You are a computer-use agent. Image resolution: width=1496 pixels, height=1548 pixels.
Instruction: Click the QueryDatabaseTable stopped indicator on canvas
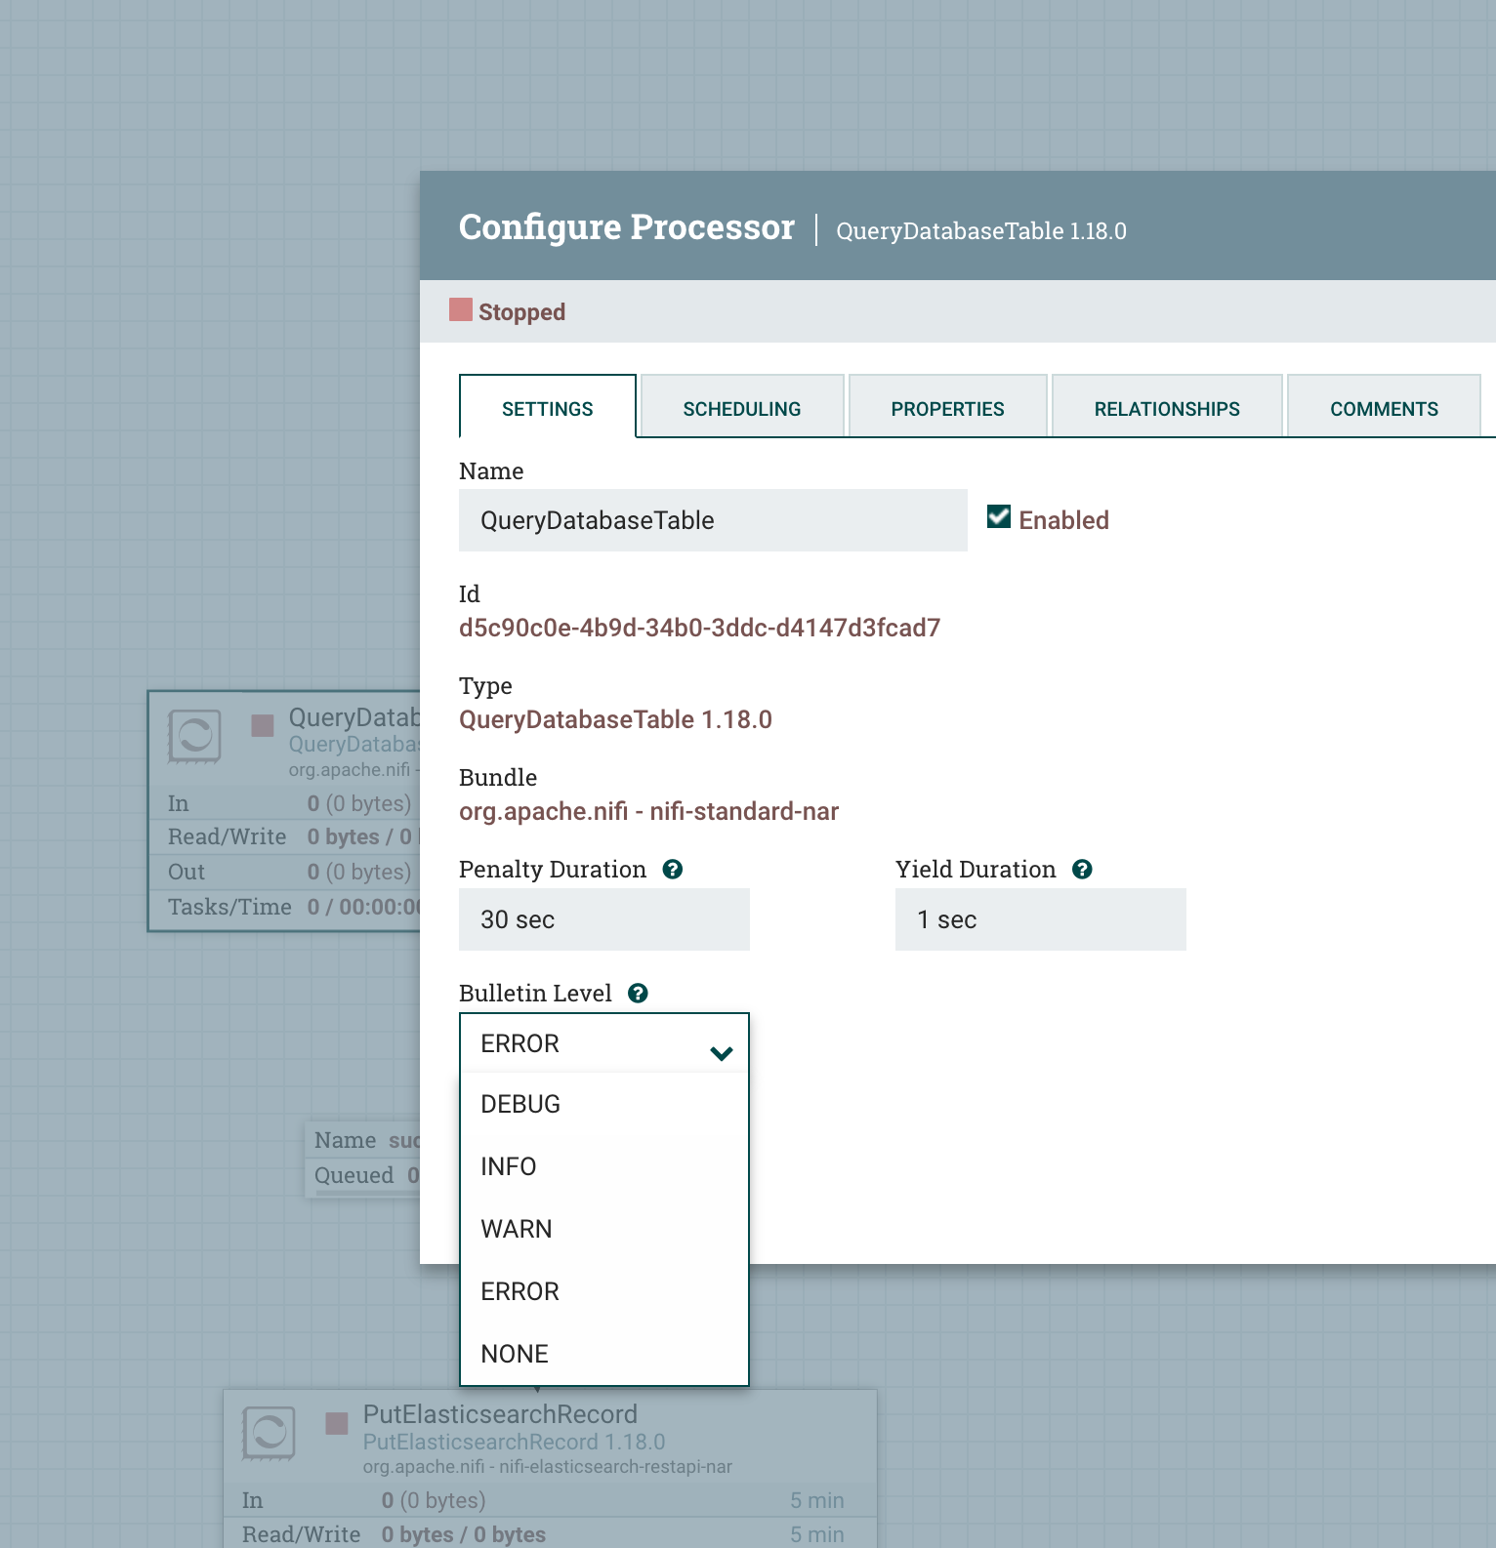tap(263, 725)
